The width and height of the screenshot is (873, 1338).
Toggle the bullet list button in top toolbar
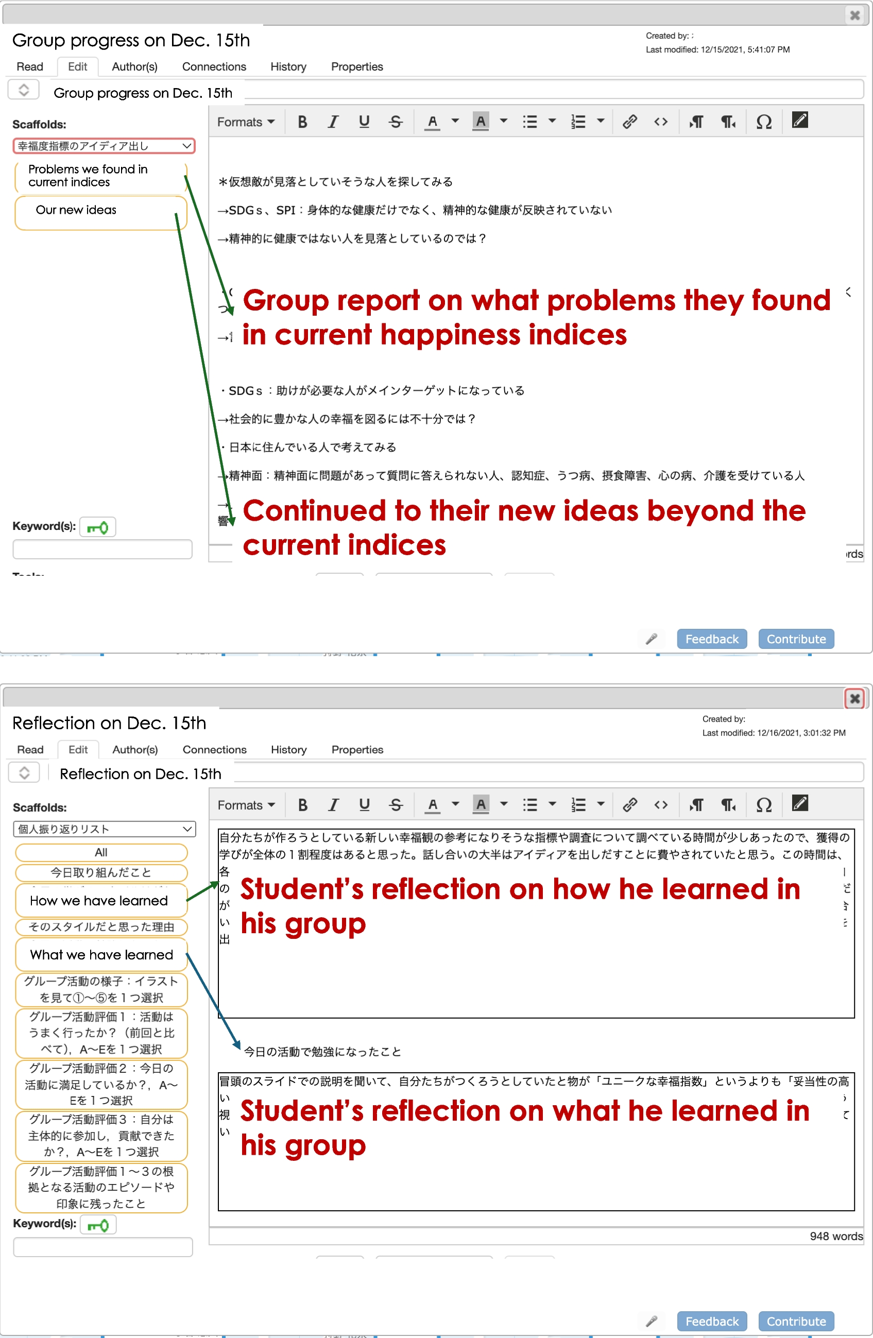529,122
